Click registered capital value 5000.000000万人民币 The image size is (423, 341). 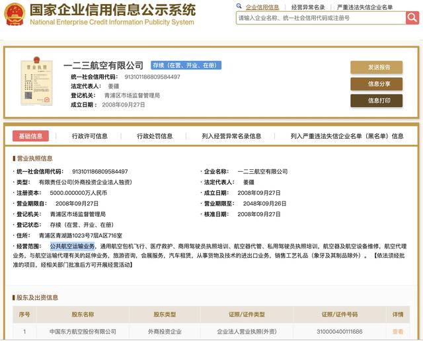[79, 193]
